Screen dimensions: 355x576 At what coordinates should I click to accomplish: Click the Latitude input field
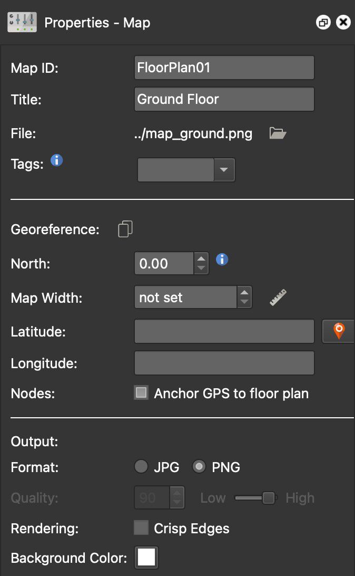pyautogui.click(x=224, y=331)
